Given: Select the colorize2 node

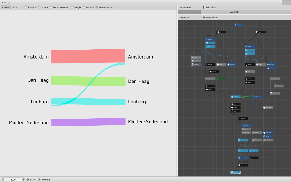Looking at the screenshot, I should point(243,165).
